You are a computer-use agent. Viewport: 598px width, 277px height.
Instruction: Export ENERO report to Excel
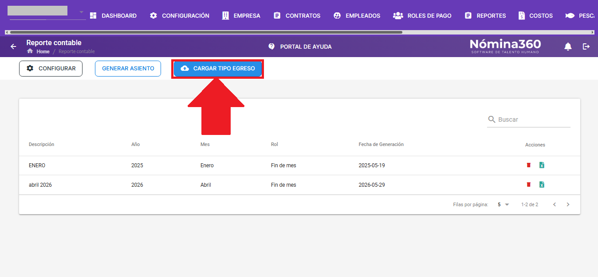pos(542,165)
